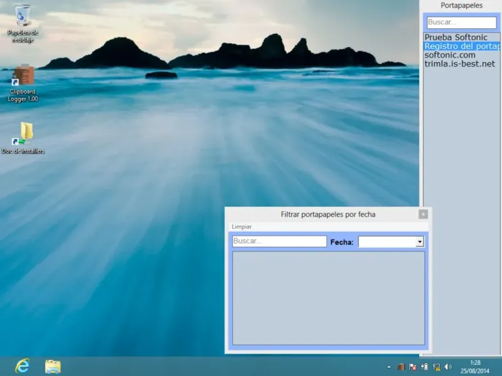This screenshot has height=376, width=502.
Task: Select the 'softonic.com' clipboard entry
Action: point(450,55)
